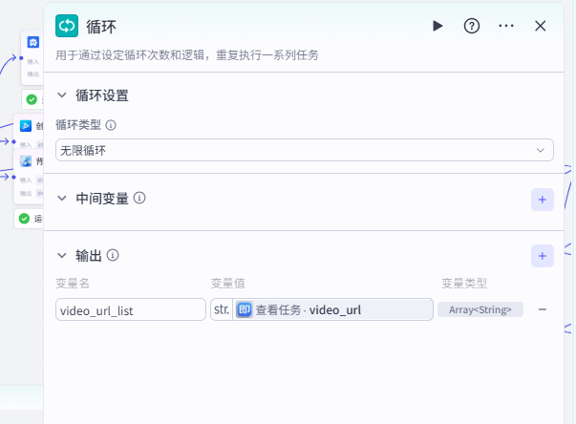Viewport: 576px width, 424px height.
Task: Click the info icon beside 输出
Action: [113, 255]
